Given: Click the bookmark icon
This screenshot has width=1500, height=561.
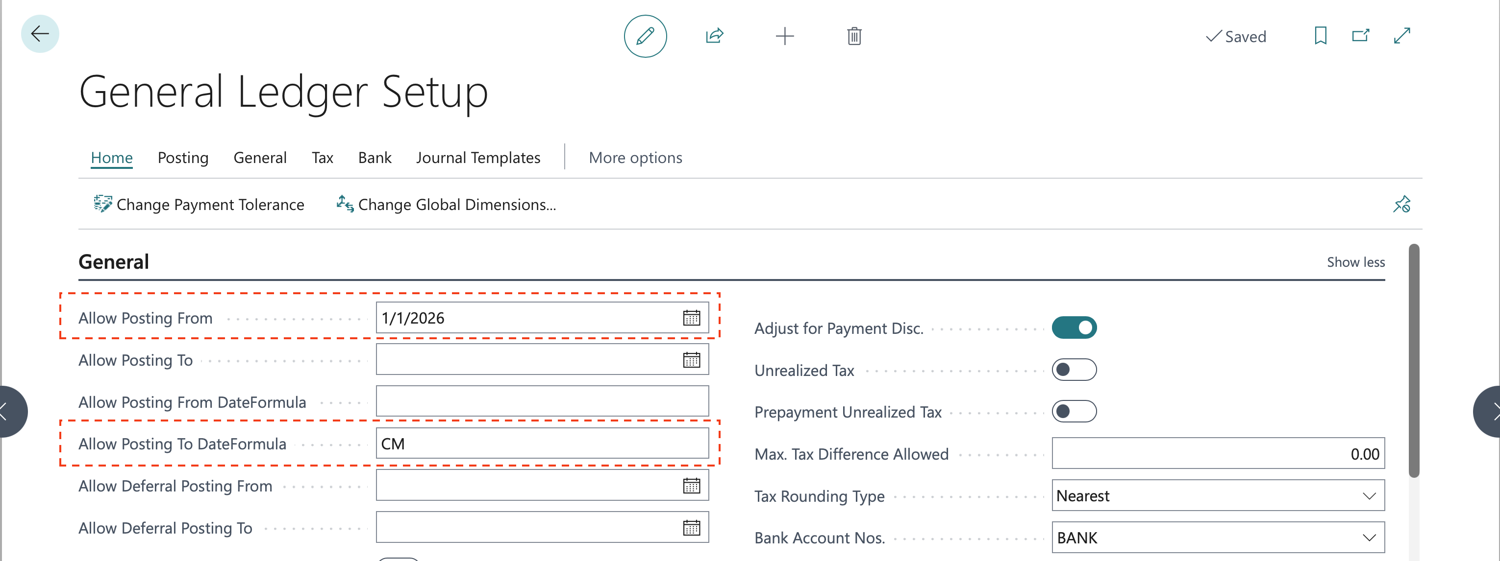Looking at the screenshot, I should pyautogui.click(x=1320, y=36).
